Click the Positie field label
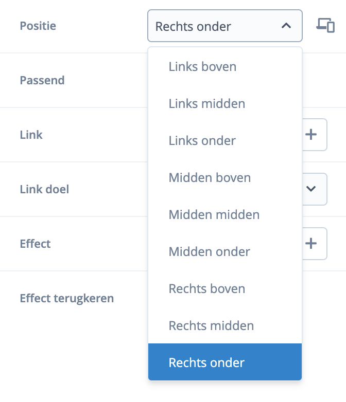This screenshot has width=346, height=402. [38, 26]
